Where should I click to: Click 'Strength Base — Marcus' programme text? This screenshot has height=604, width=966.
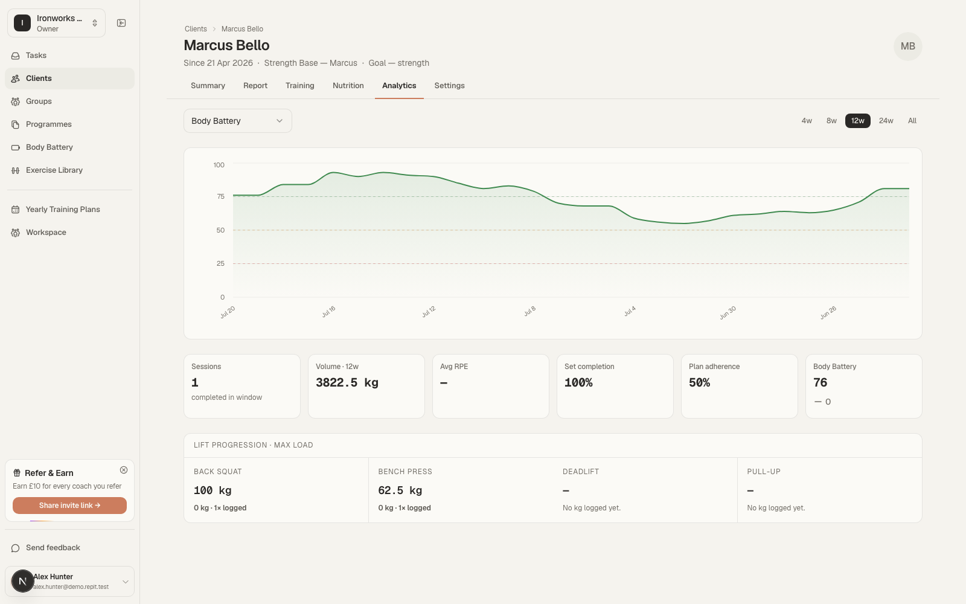click(x=311, y=63)
